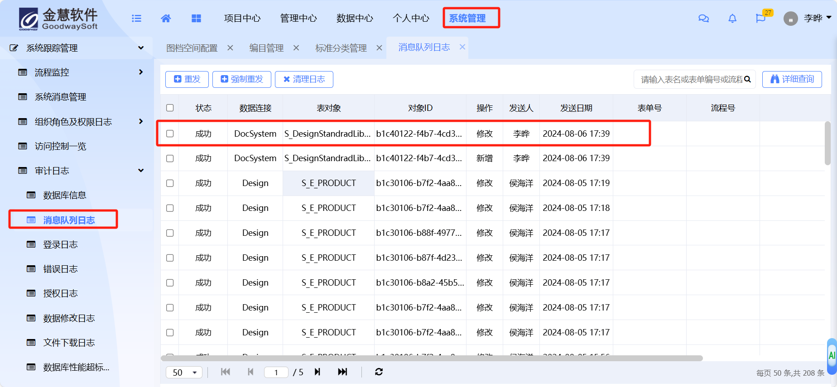Viewport: 837px width, 387px height.
Task: Open the grid apps icon
Action: click(x=196, y=18)
